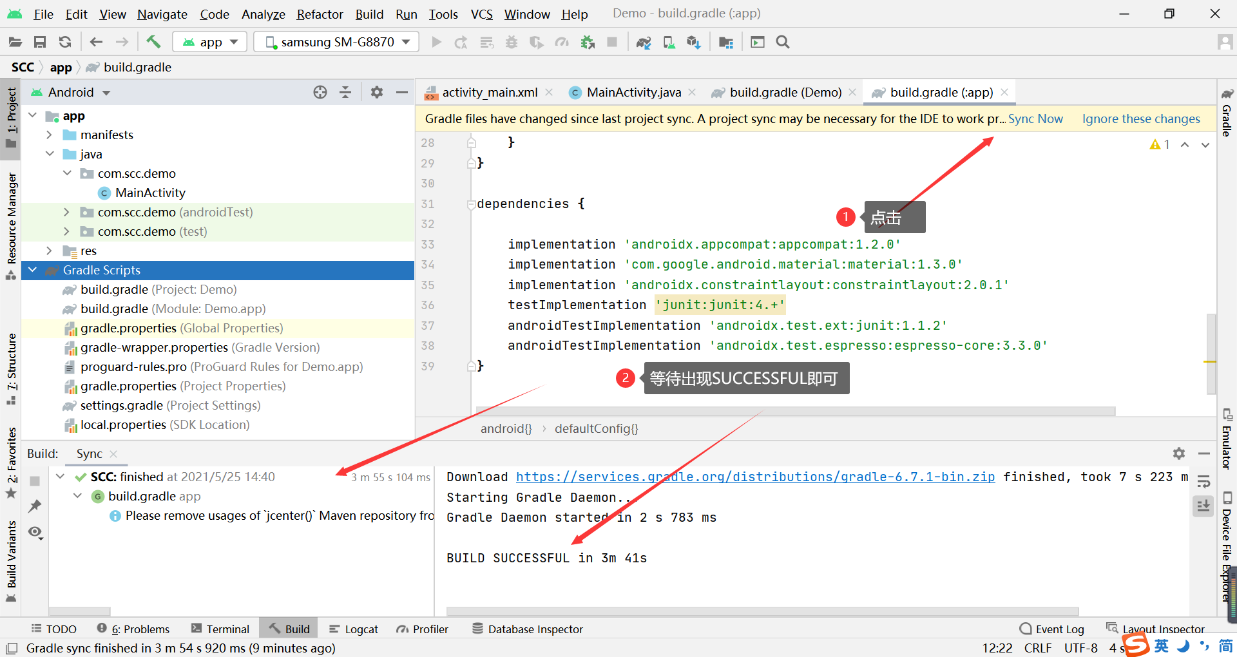Expand the manifests folder in project tree

click(49, 135)
